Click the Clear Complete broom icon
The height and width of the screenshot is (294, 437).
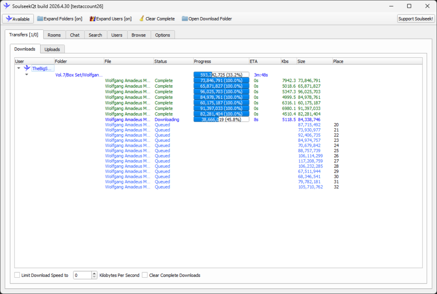click(142, 18)
